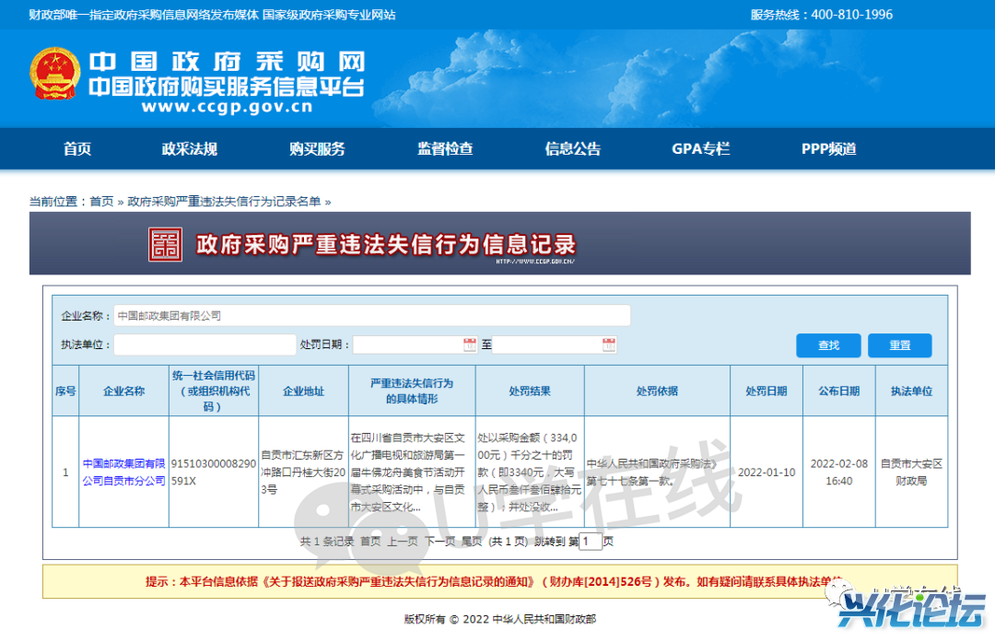Viewport: 995px width, 642px height.
Task: Click the 企业名称 column header
Action: pos(123,391)
